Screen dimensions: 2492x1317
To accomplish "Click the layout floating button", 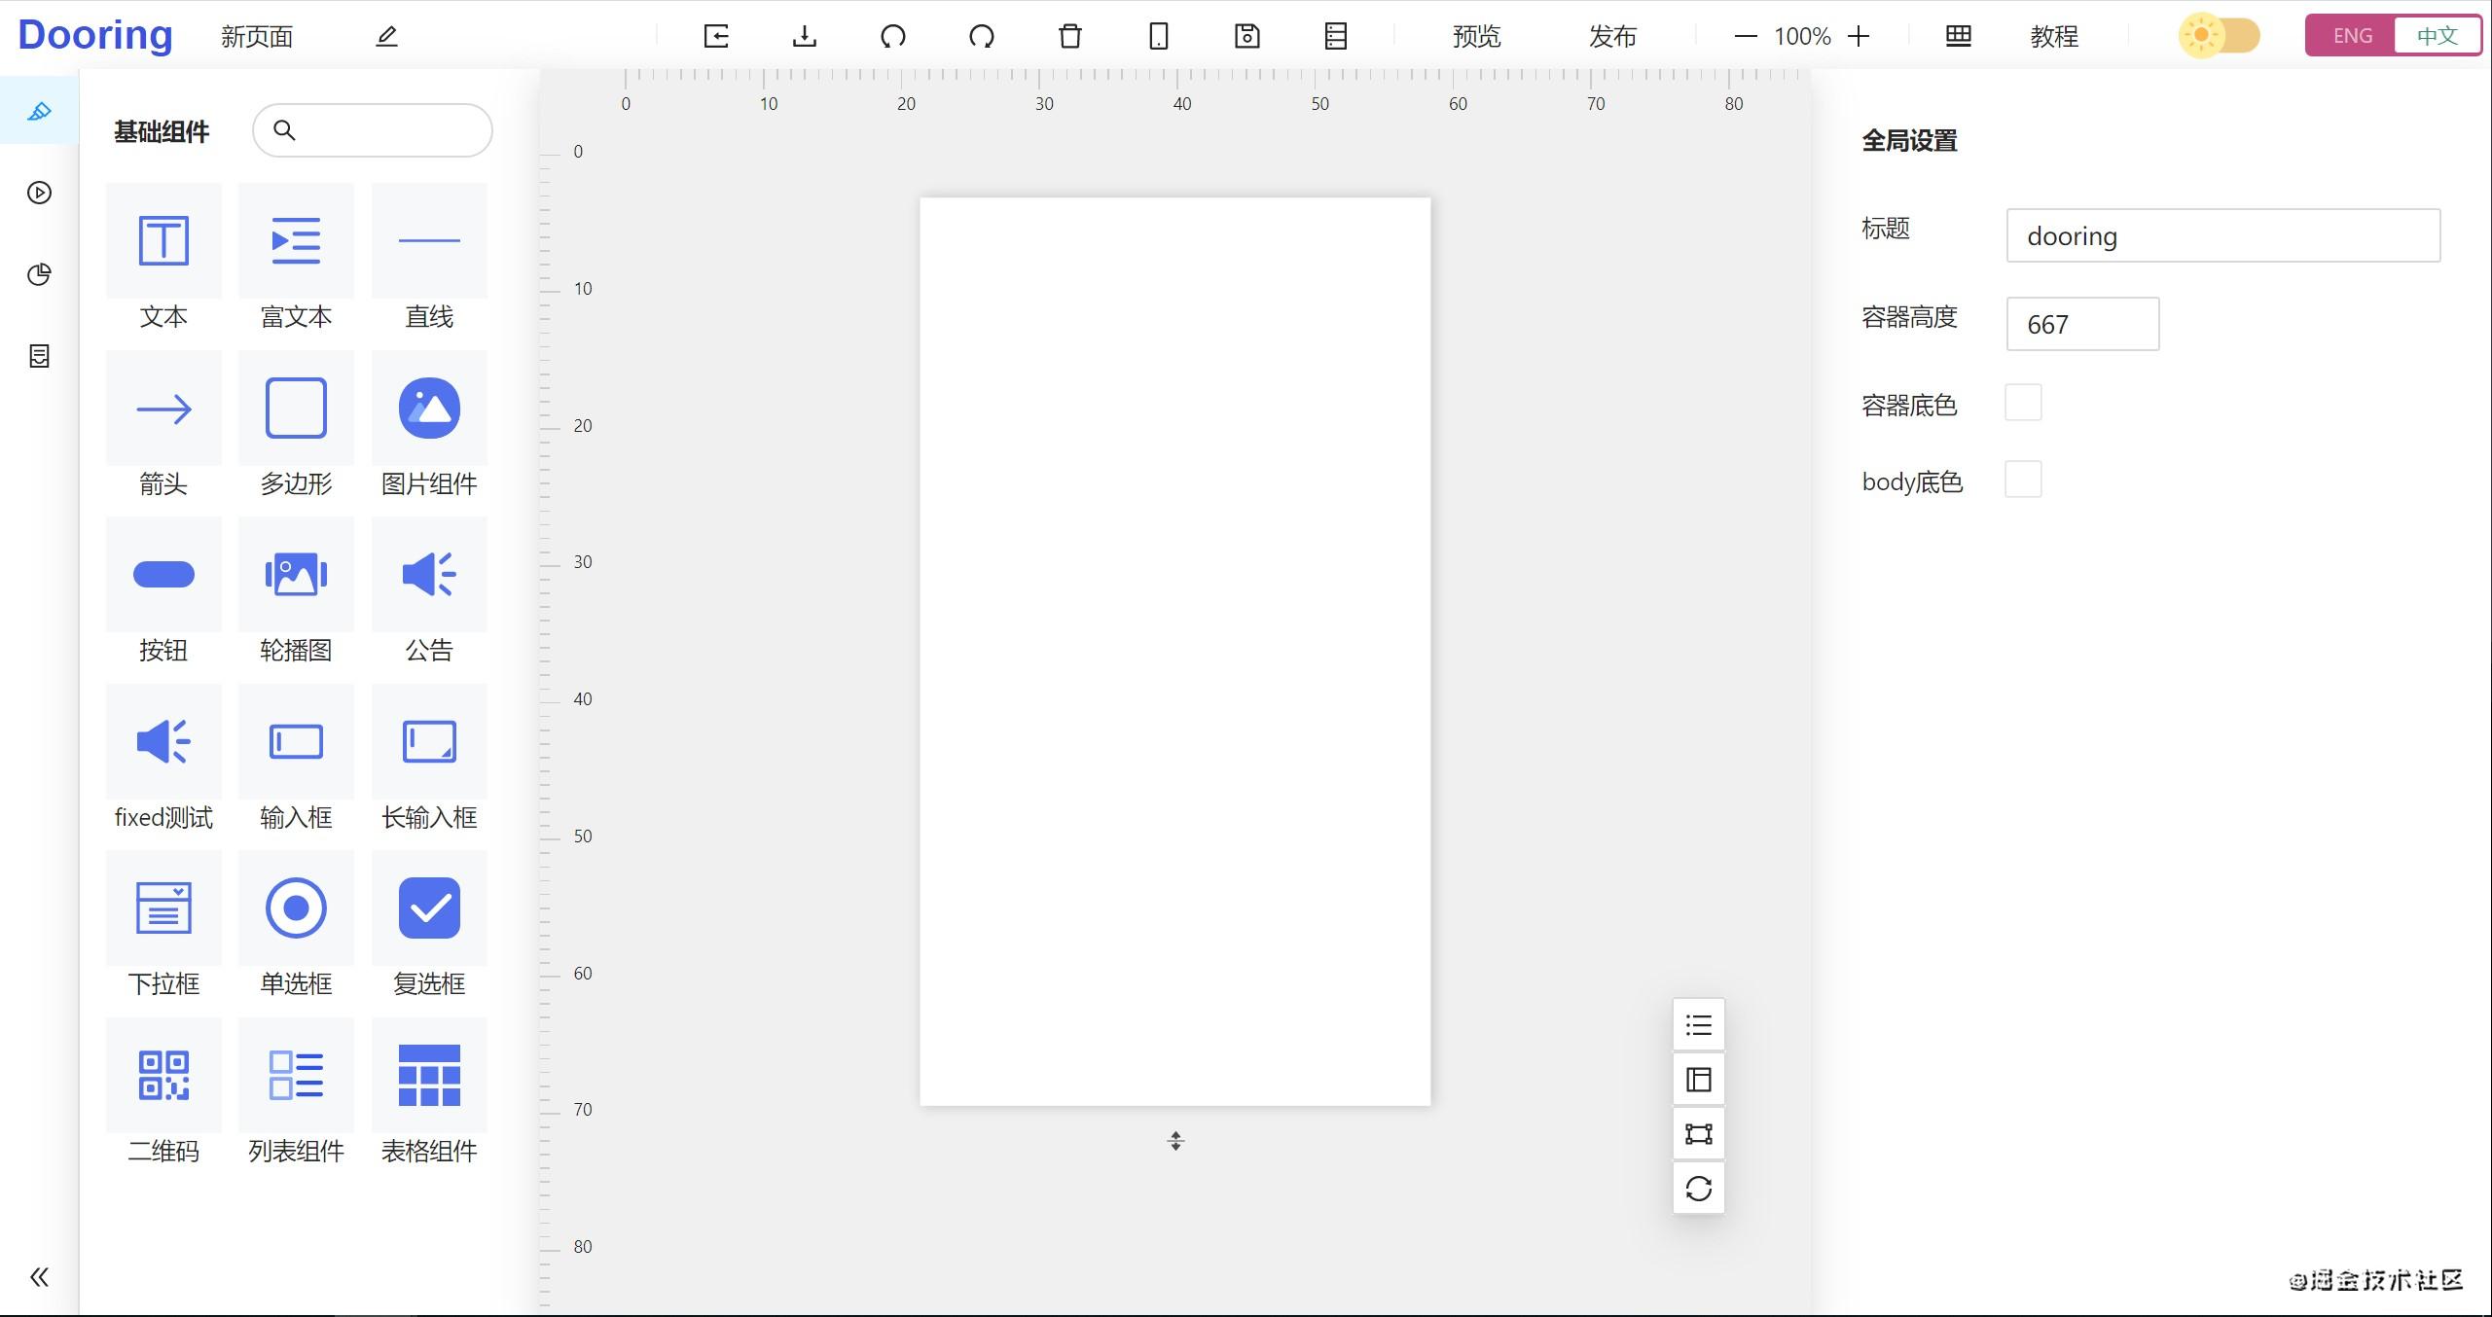I will (1699, 1080).
